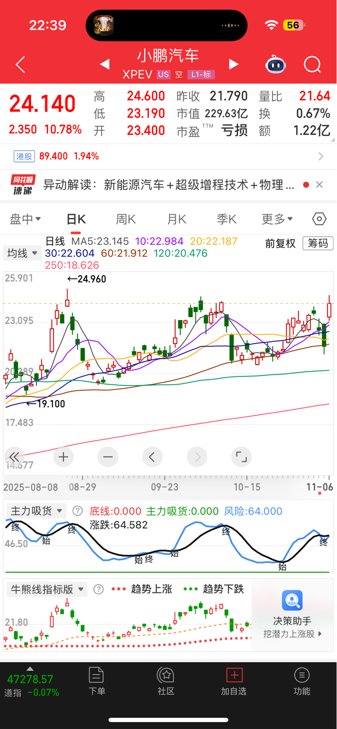Viewport: 337px width, 729px height.
Task: Add stock via 加自选
Action: pos(234,681)
